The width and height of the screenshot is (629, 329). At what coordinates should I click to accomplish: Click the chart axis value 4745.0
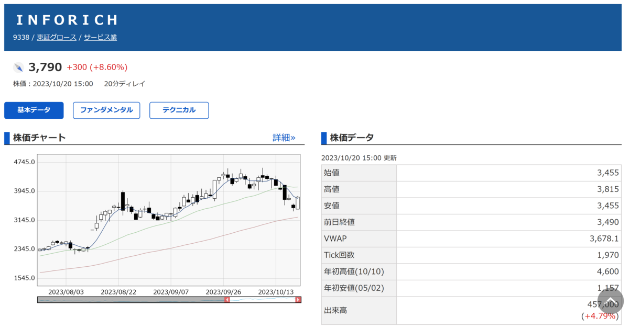(25, 162)
